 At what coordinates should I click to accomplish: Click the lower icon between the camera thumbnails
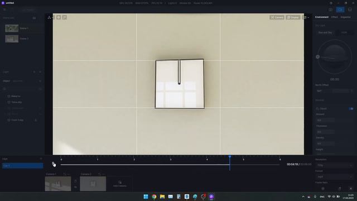click(x=75, y=187)
